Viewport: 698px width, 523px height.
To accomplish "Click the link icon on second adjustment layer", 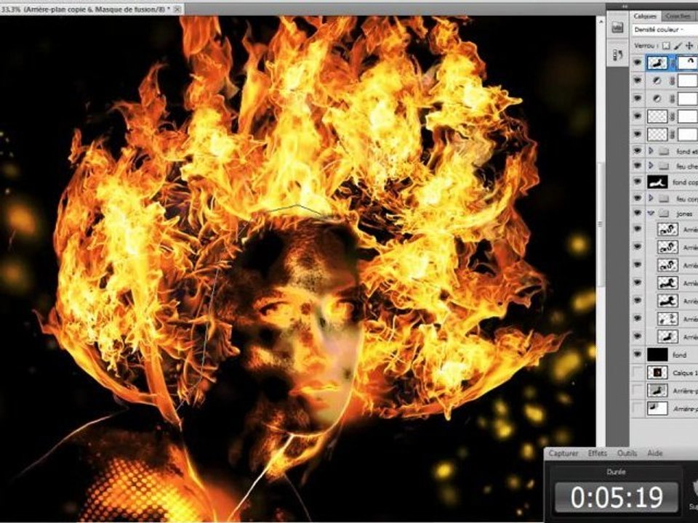I will (x=673, y=99).
